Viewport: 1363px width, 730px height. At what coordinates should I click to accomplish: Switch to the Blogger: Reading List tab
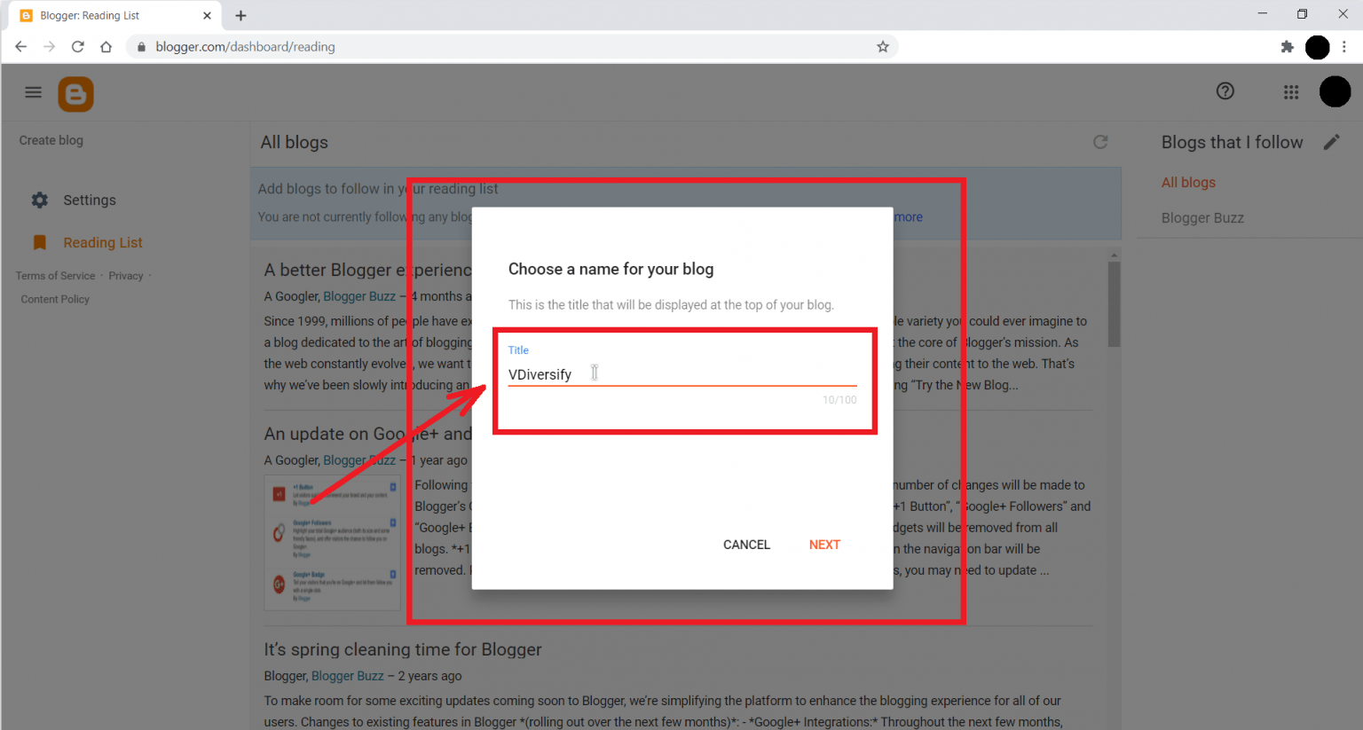pyautogui.click(x=106, y=14)
